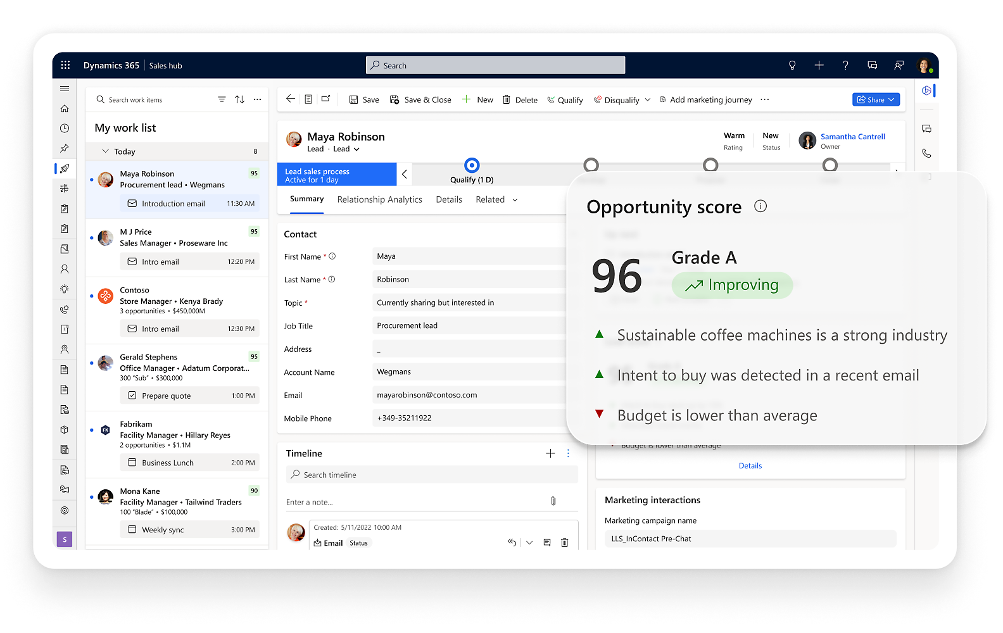The height and width of the screenshot is (633, 1003).
Task: Open record in new window icon
Action: (325, 99)
